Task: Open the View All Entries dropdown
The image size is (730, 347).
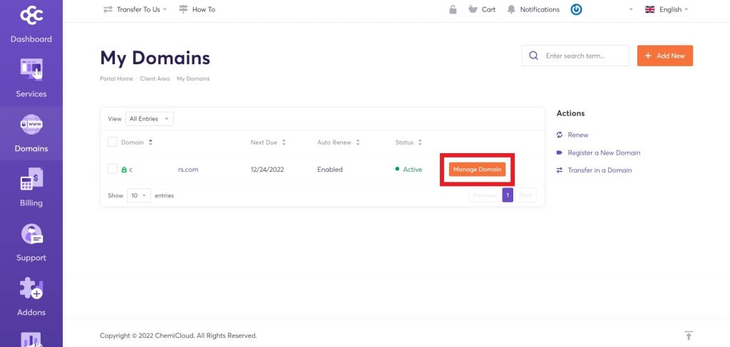Action: pyautogui.click(x=150, y=119)
